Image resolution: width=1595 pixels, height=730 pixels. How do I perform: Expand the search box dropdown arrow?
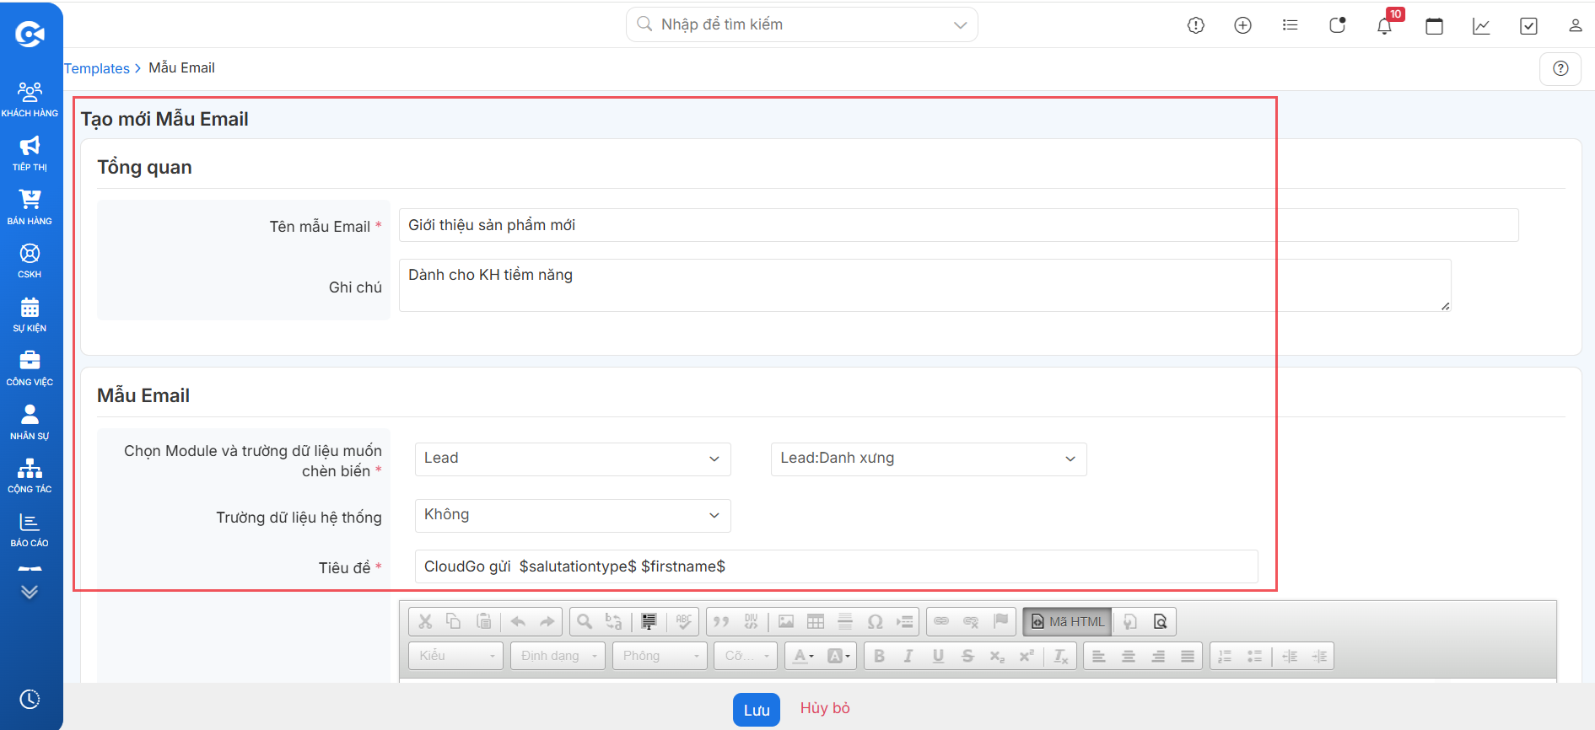click(x=960, y=25)
